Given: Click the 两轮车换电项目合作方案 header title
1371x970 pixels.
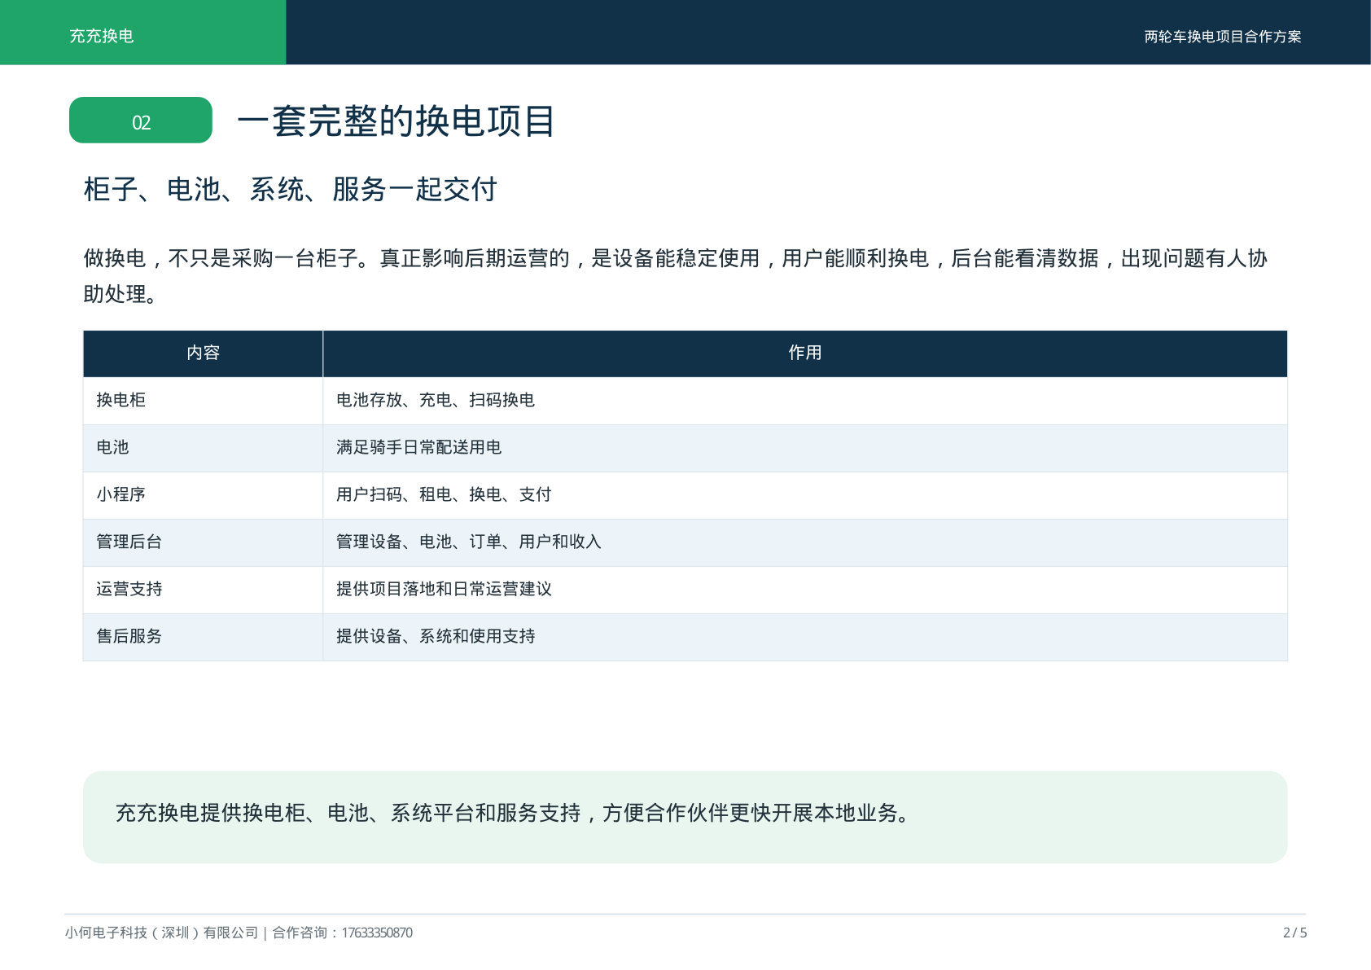Looking at the screenshot, I should [1222, 37].
